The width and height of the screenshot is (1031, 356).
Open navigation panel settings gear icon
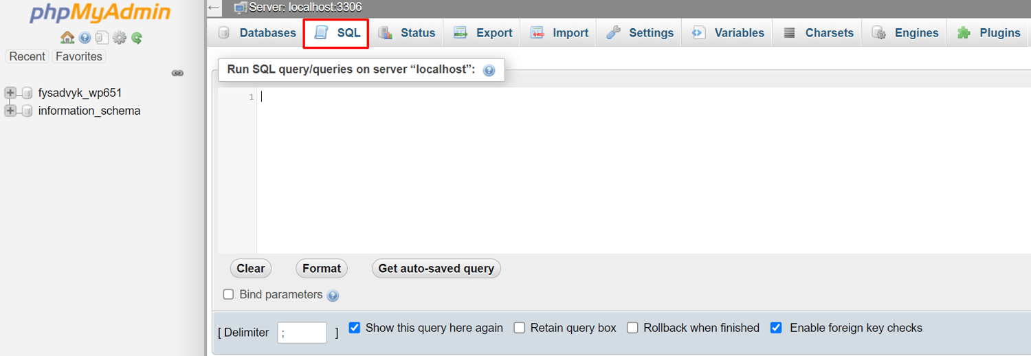(x=120, y=38)
